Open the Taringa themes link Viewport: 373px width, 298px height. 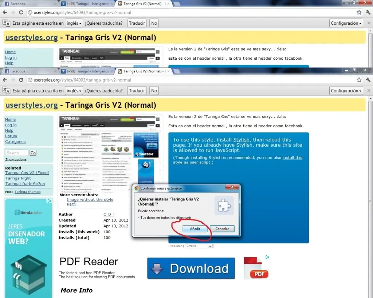pos(27,192)
